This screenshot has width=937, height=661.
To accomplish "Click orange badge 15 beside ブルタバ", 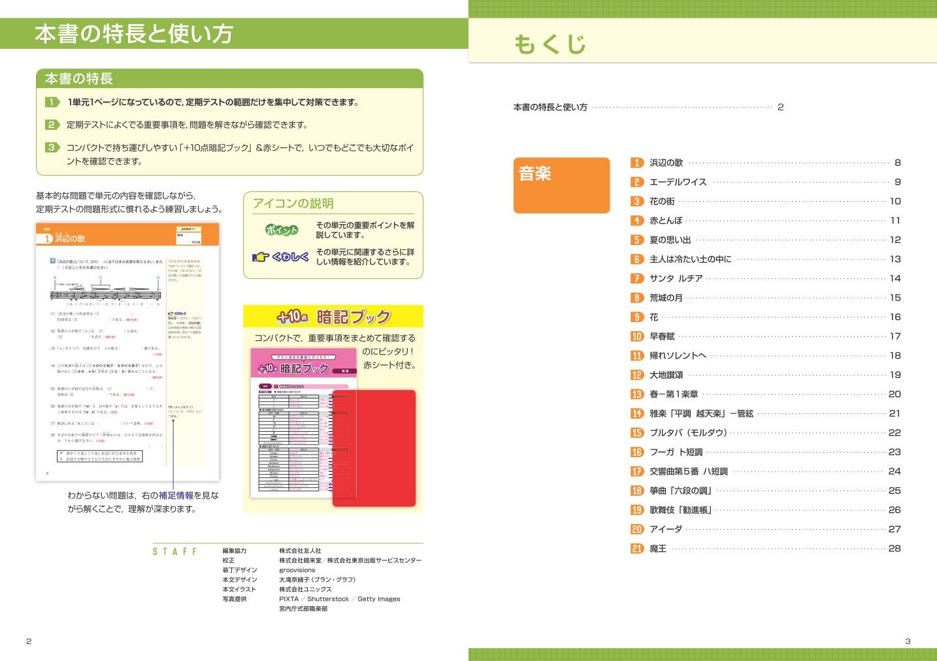I will click(x=637, y=432).
